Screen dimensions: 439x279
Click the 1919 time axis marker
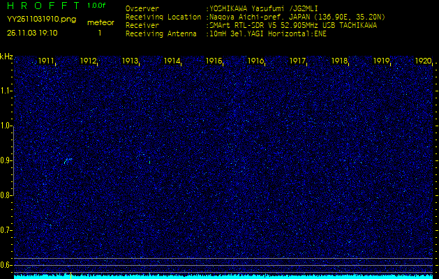tap(381, 61)
